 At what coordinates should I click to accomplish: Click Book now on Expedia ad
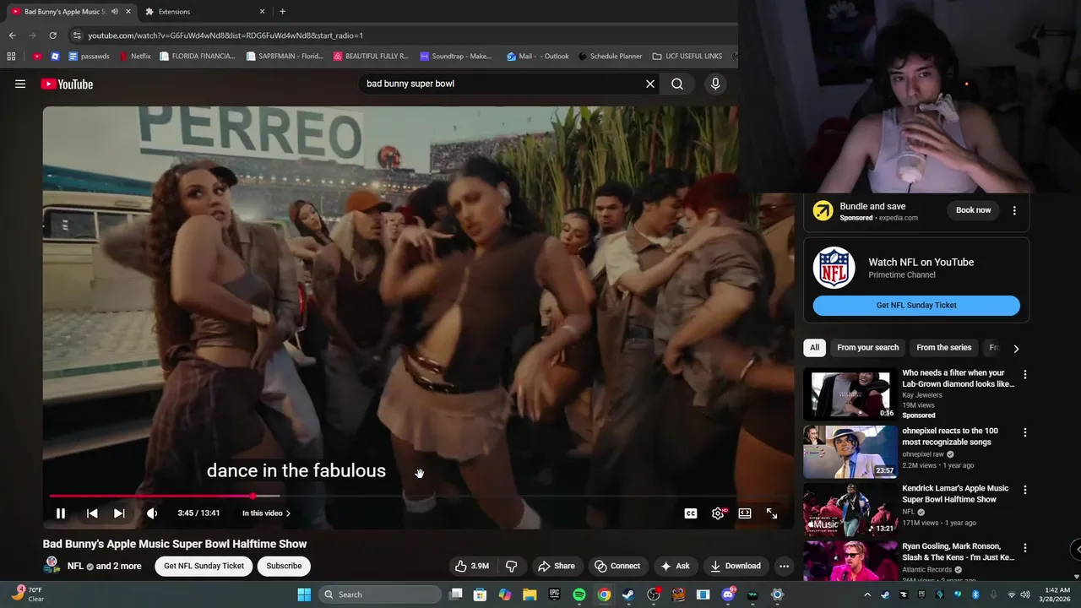(973, 210)
